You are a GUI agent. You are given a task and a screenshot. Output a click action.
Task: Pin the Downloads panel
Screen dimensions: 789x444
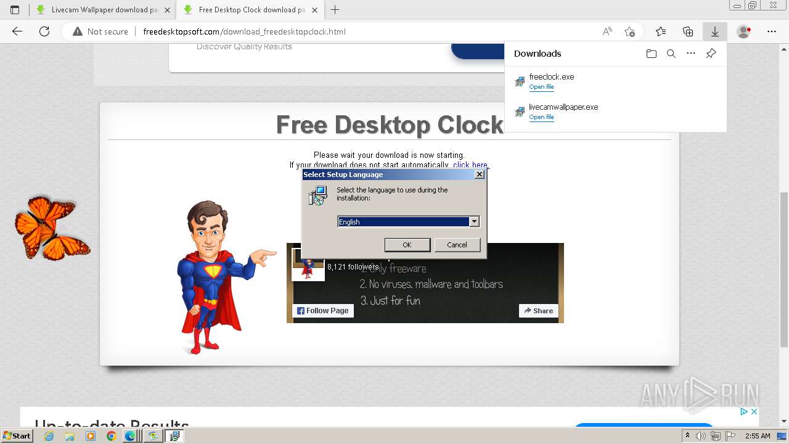click(711, 54)
